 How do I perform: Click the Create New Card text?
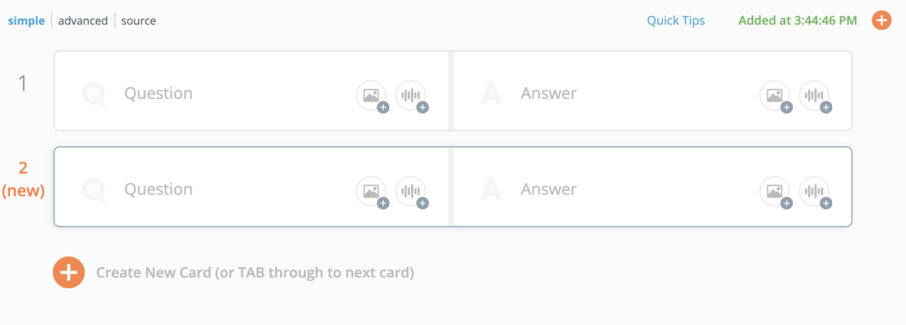pyautogui.click(x=255, y=272)
